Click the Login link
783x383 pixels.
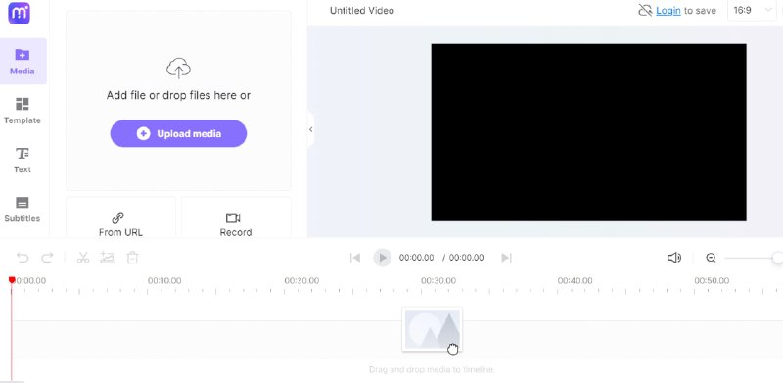pos(668,11)
